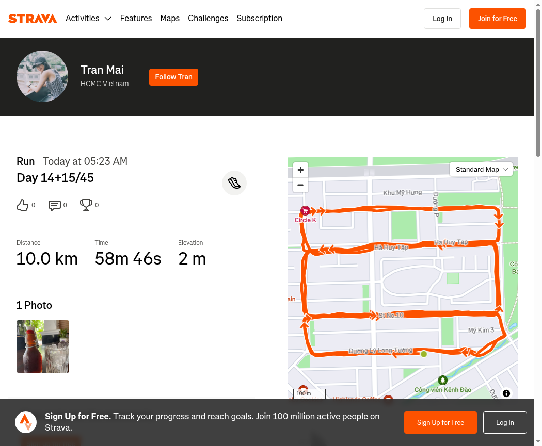Click the page vertical scrollbar
Screen dimensions: 542x446
point(538,83)
